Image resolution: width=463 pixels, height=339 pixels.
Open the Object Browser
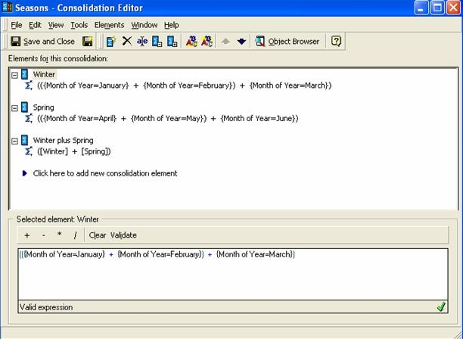coord(287,42)
